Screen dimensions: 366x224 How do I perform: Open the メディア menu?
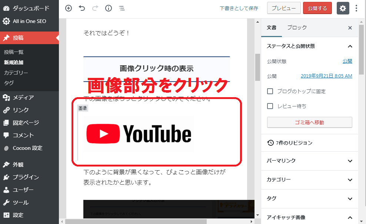click(x=29, y=98)
